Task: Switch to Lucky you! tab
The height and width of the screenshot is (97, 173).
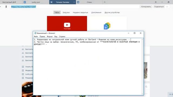Action: click(x=36, y=2)
